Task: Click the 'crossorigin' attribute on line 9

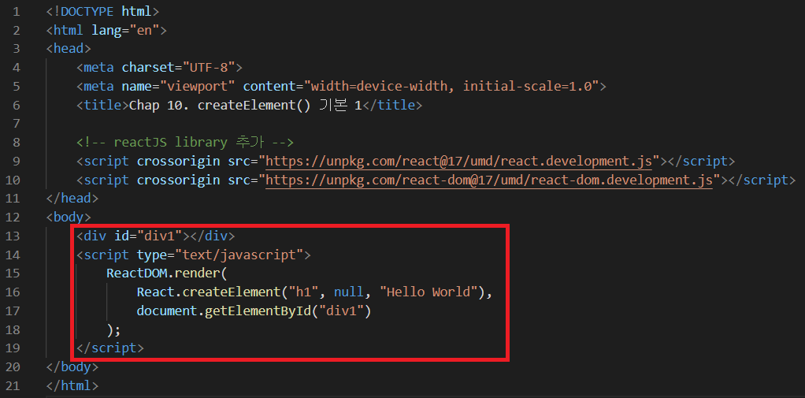Action: point(178,162)
